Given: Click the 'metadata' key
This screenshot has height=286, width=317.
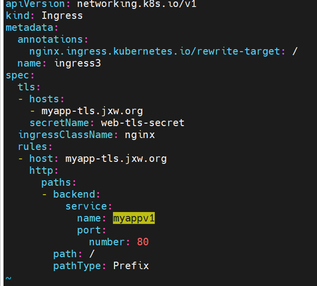Looking at the screenshot, I should (29, 27).
